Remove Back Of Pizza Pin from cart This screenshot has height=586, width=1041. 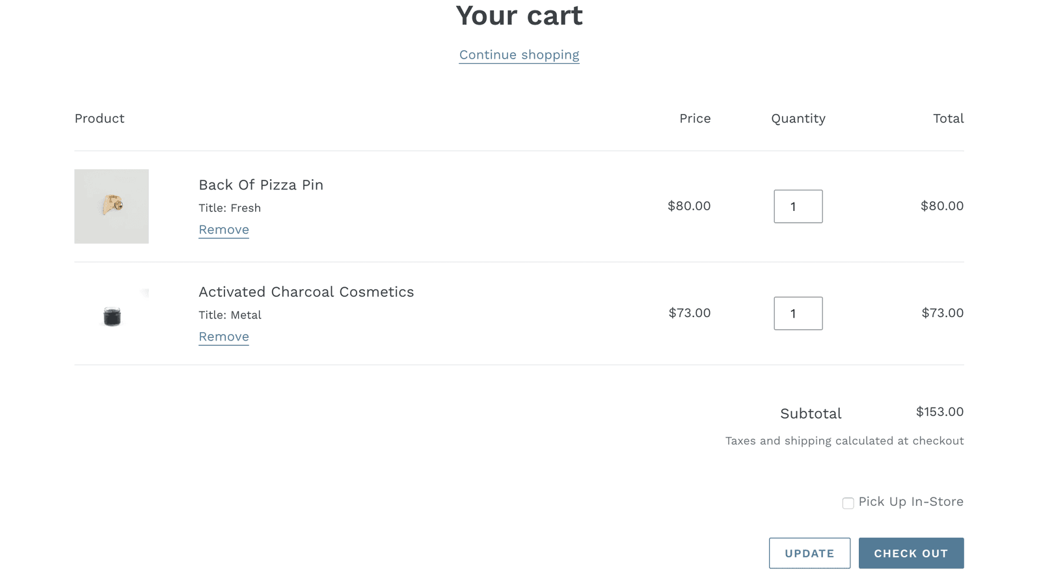(x=223, y=230)
